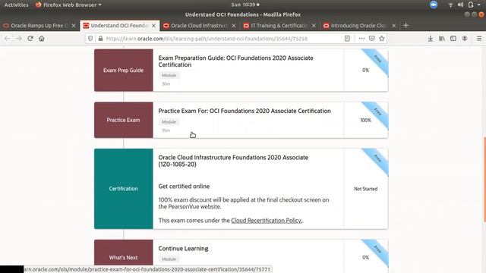Click the What's Next 0% progress value
Image resolution: width=486 pixels, height=273 pixels.
coord(366,258)
